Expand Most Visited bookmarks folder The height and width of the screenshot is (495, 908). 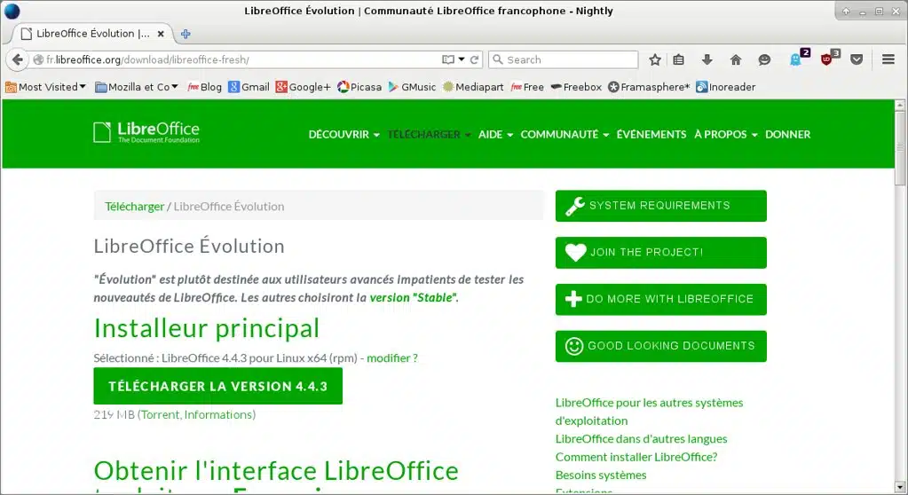[46, 87]
